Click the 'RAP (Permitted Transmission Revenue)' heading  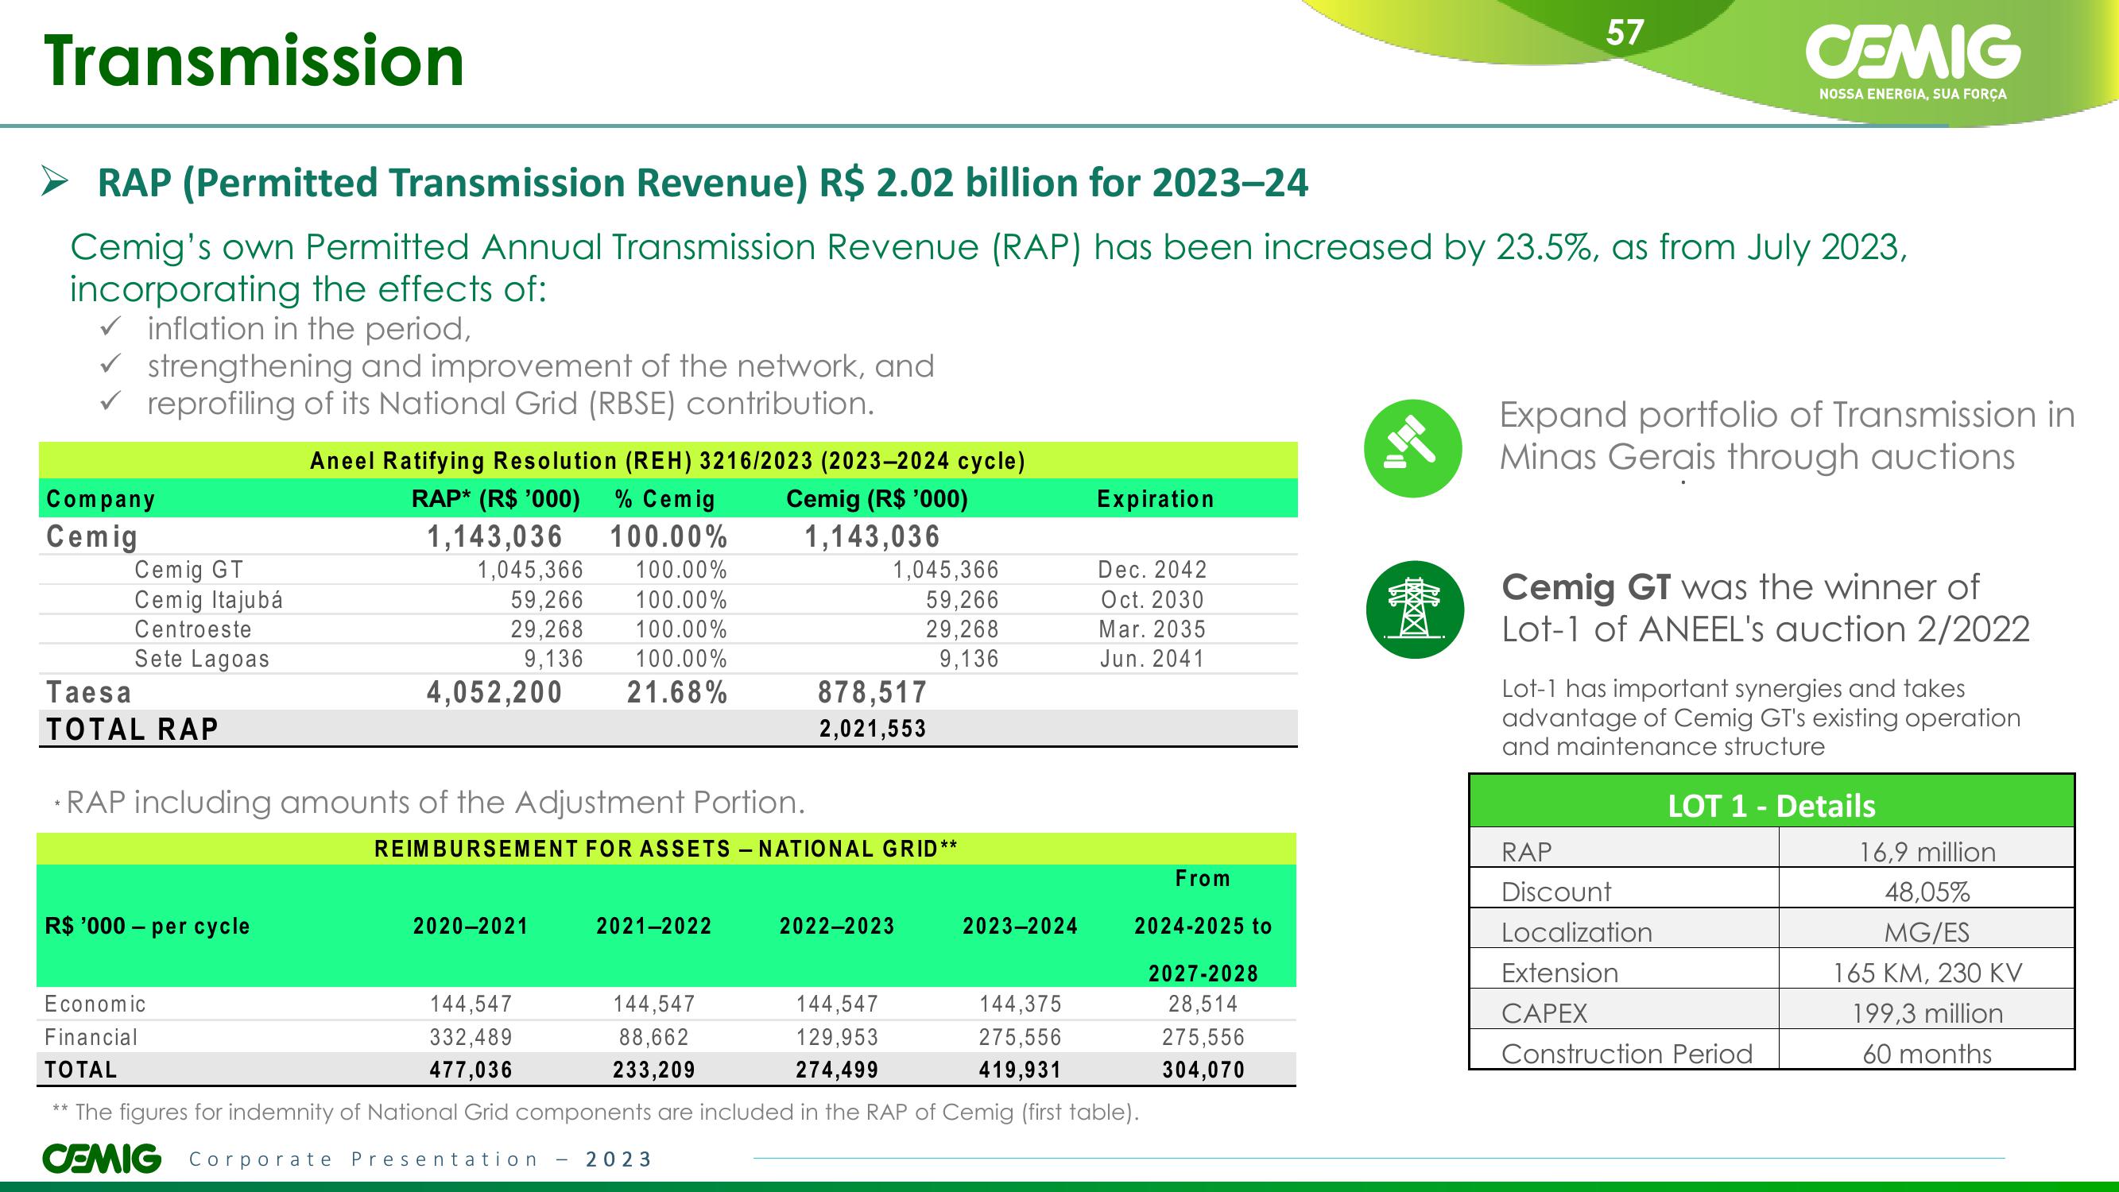pyautogui.click(x=703, y=182)
